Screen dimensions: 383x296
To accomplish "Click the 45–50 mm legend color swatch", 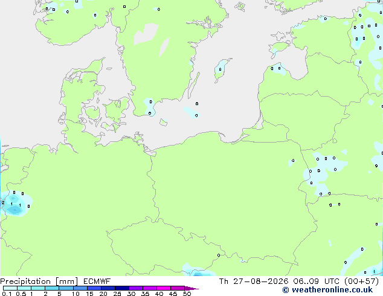I will (178, 288).
